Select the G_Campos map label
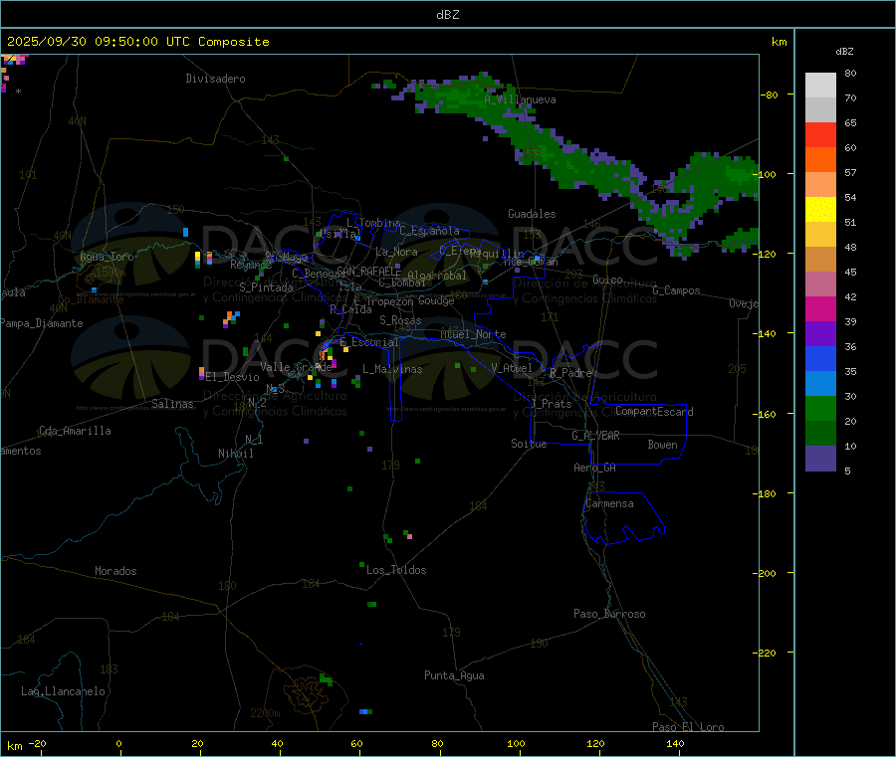The height and width of the screenshot is (757, 896). [x=676, y=290]
